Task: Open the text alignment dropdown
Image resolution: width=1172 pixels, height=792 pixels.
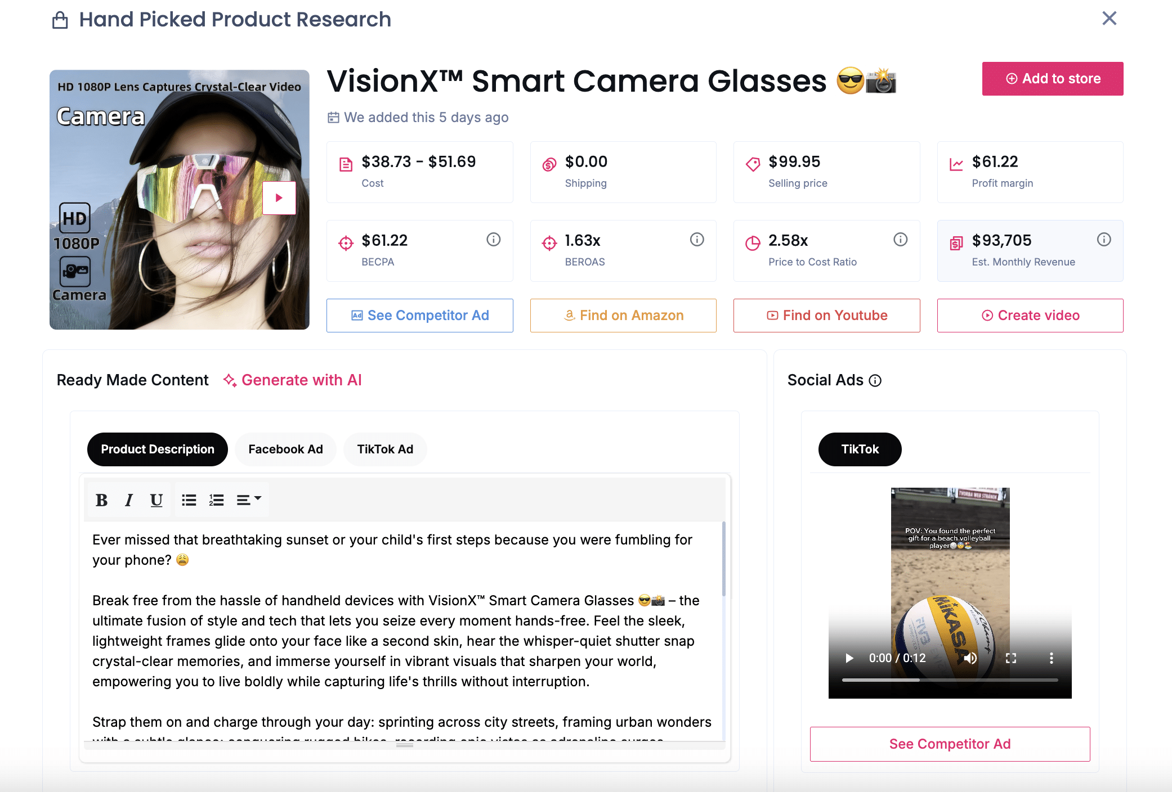Action: tap(248, 500)
